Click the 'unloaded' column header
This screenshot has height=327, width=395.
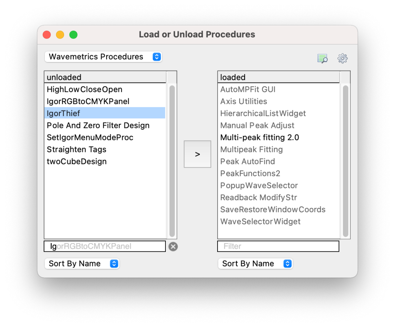(x=105, y=77)
